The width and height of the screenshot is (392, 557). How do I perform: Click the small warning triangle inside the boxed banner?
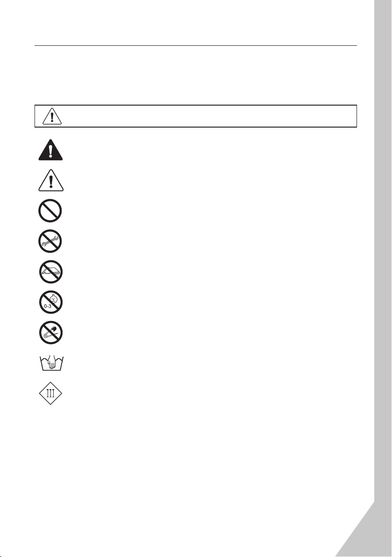[52, 116]
